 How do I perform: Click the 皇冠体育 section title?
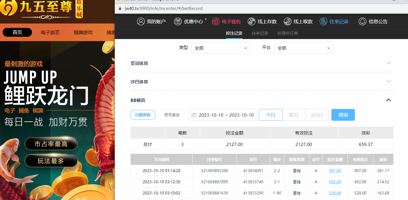pos(139,63)
